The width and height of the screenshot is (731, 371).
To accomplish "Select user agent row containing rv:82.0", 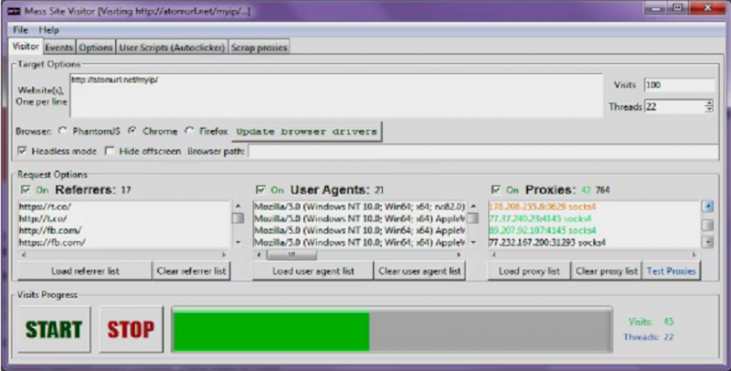I will point(359,207).
